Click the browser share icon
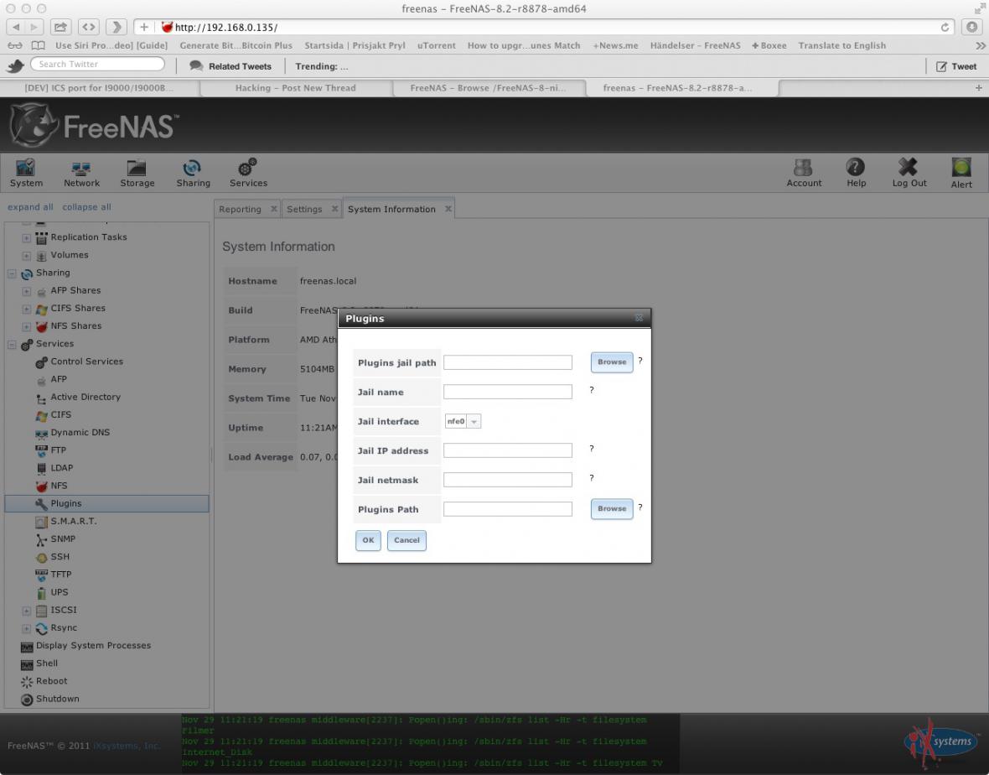 [x=60, y=27]
